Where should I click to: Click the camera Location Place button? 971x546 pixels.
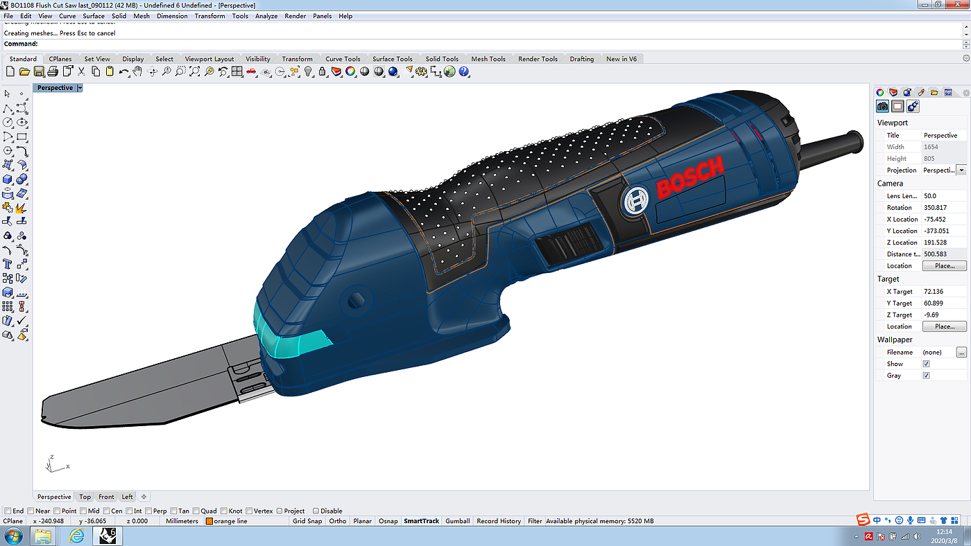point(943,266)
